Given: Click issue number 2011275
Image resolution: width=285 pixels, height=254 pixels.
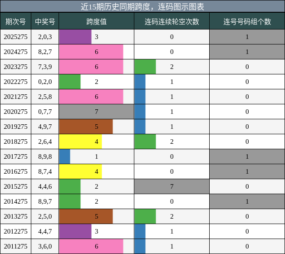Looking at the screenshot, I should (x=15, y=246).
